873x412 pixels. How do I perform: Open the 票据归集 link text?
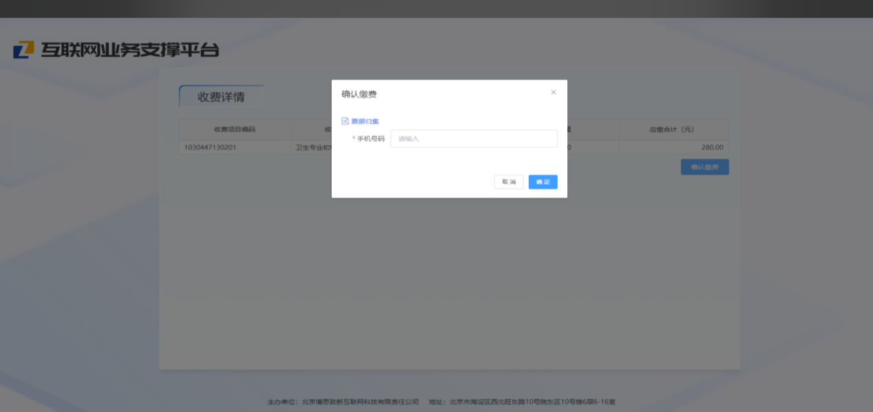[365, 121]
